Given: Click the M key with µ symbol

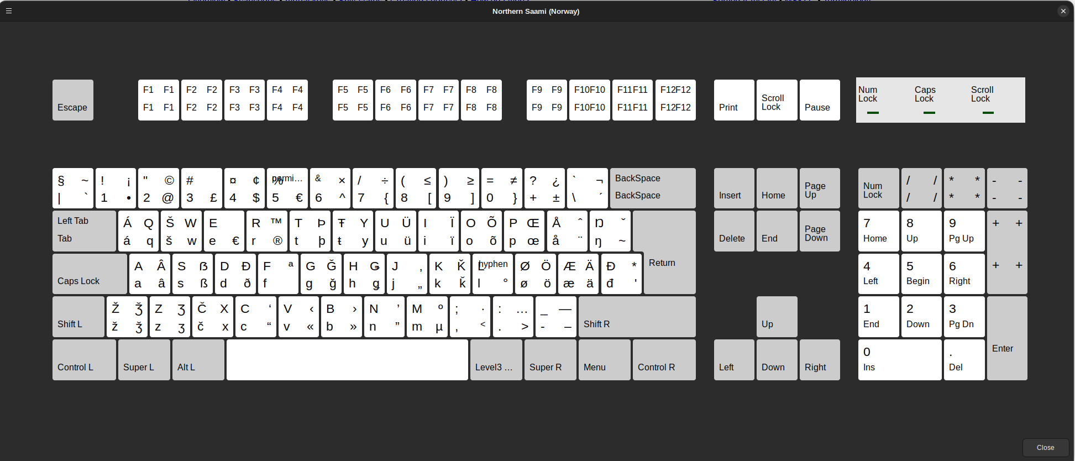Looking at the screenshot, I should (x=427, y=317).
